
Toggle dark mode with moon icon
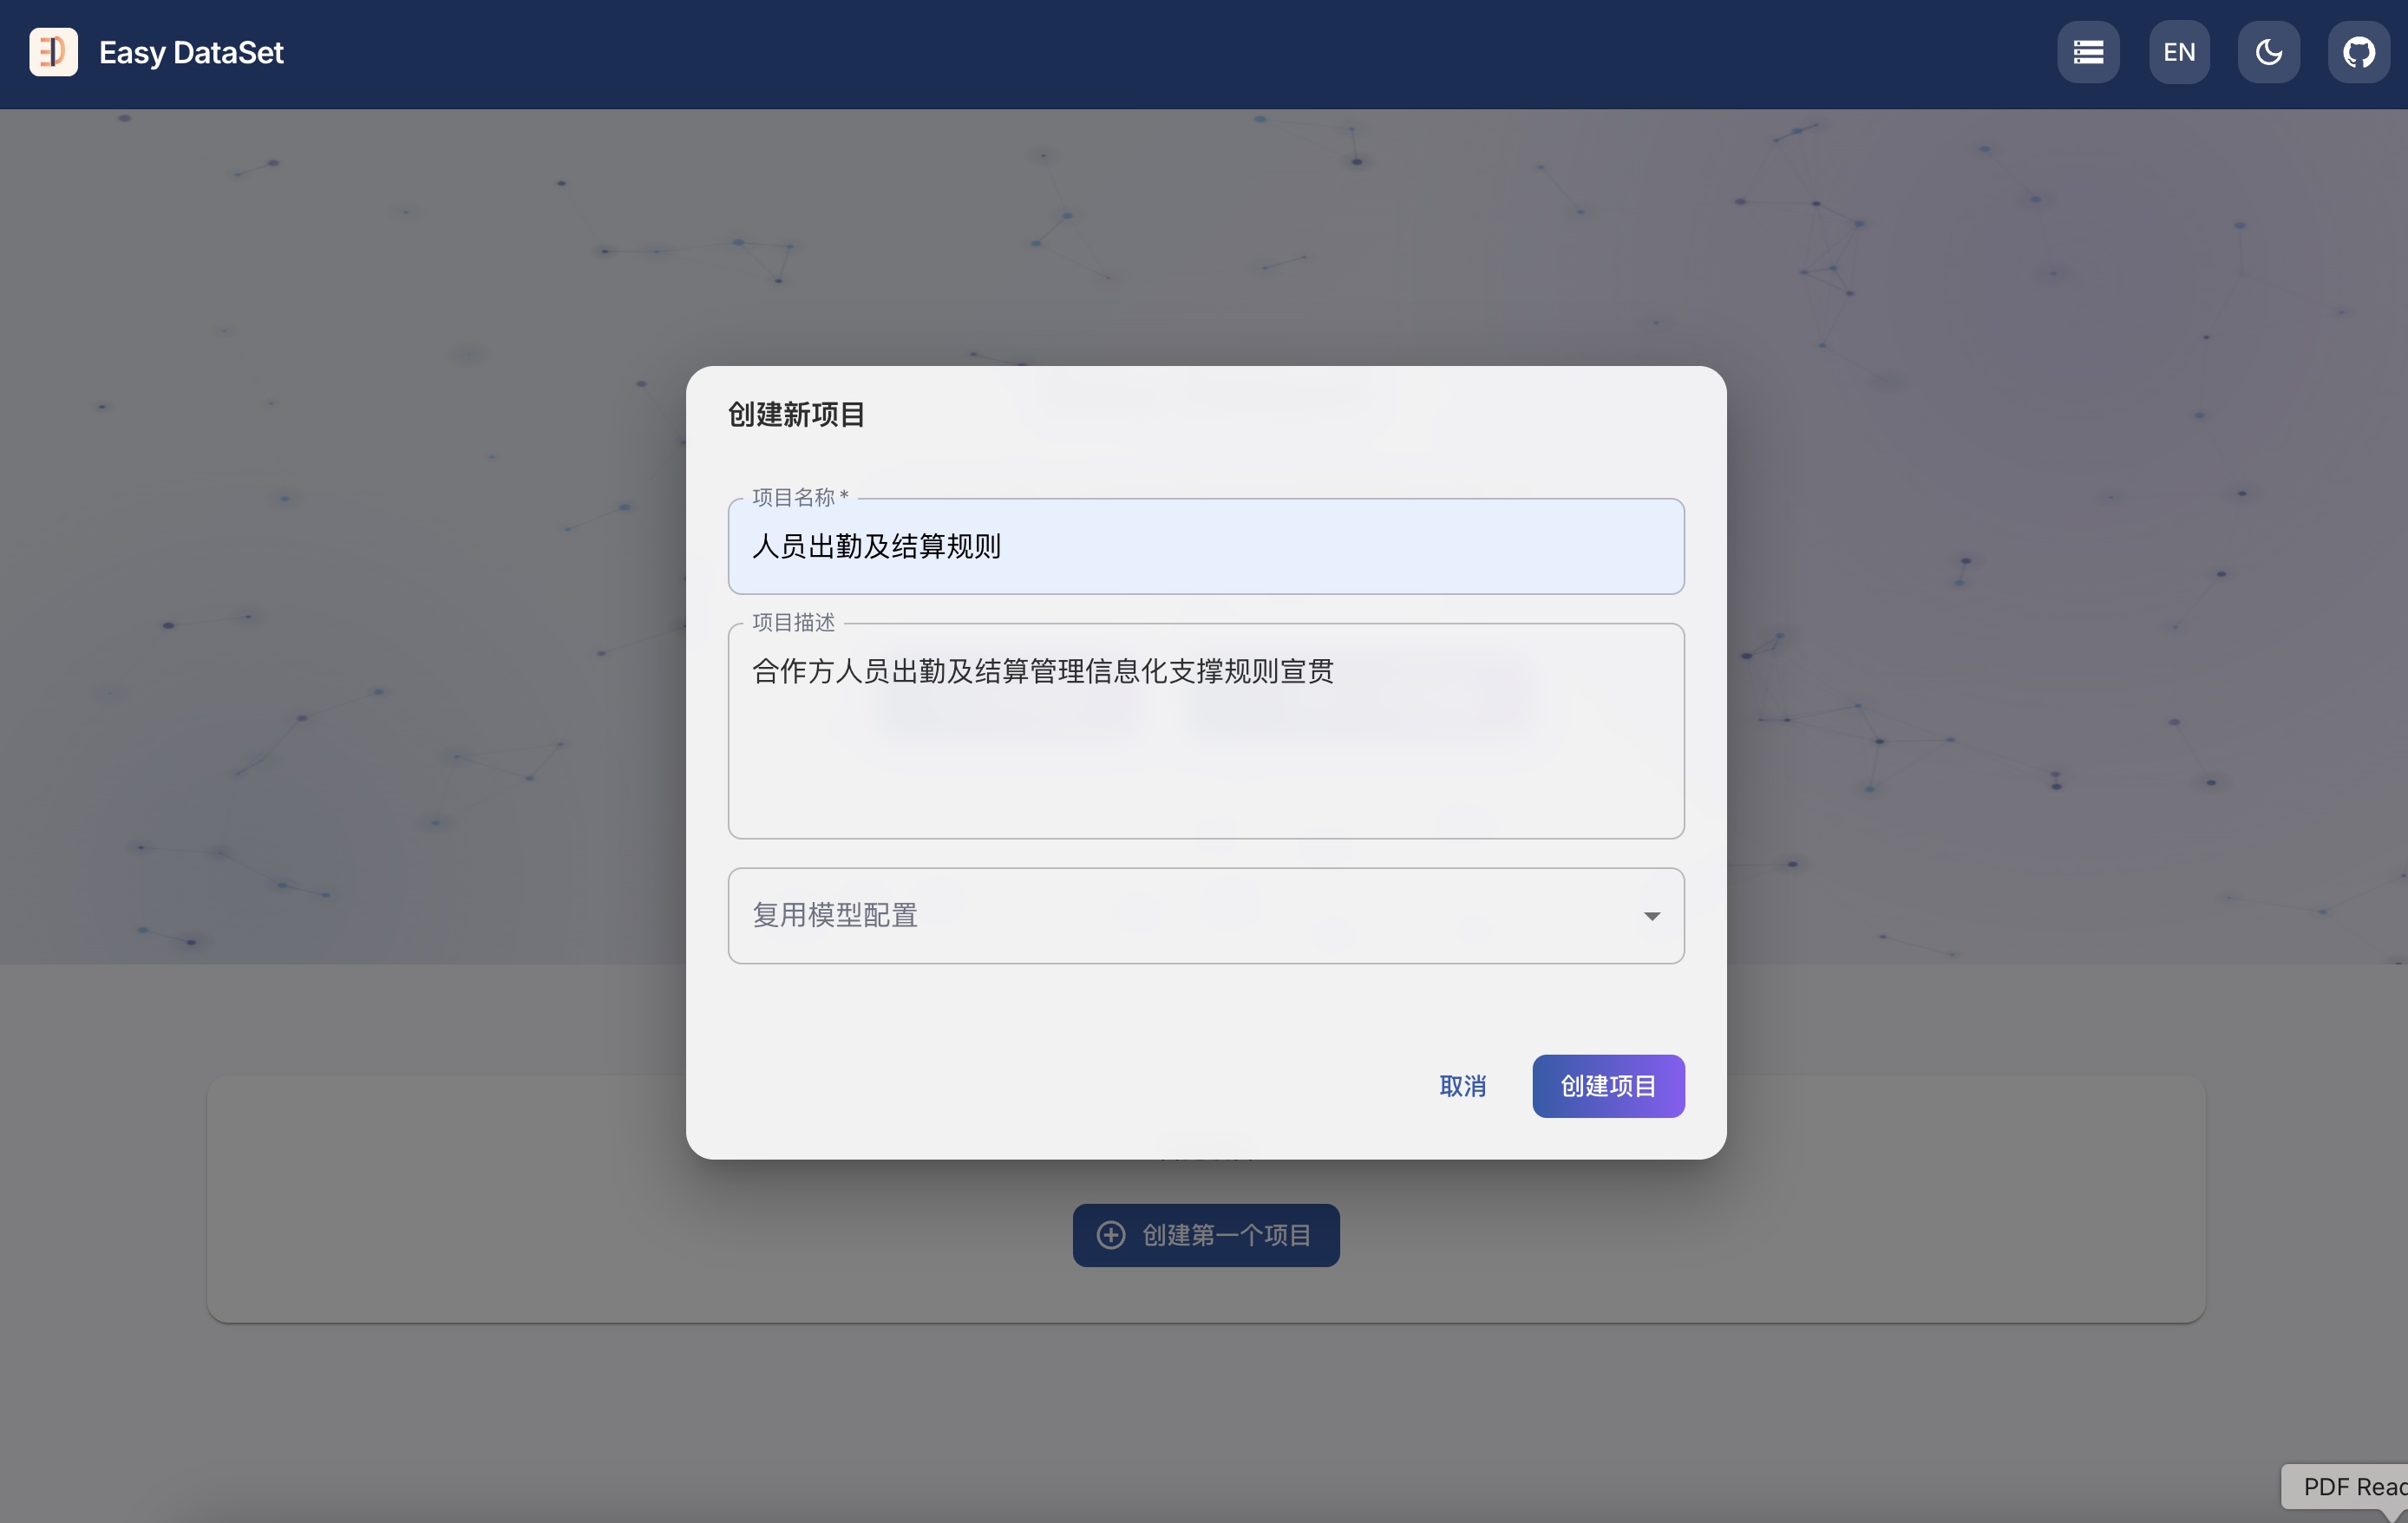point(2268,52)
